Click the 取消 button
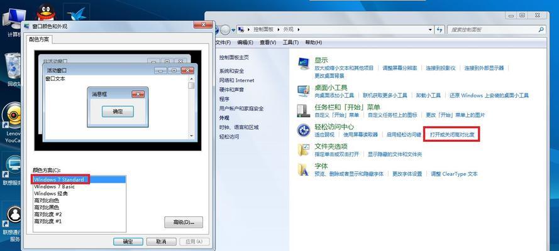559x251 pixels. pos(161,242)
